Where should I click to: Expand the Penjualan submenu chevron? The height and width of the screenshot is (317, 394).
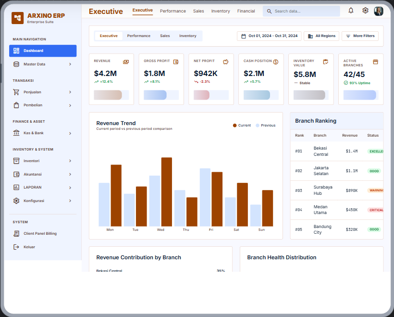pos(70,92)
